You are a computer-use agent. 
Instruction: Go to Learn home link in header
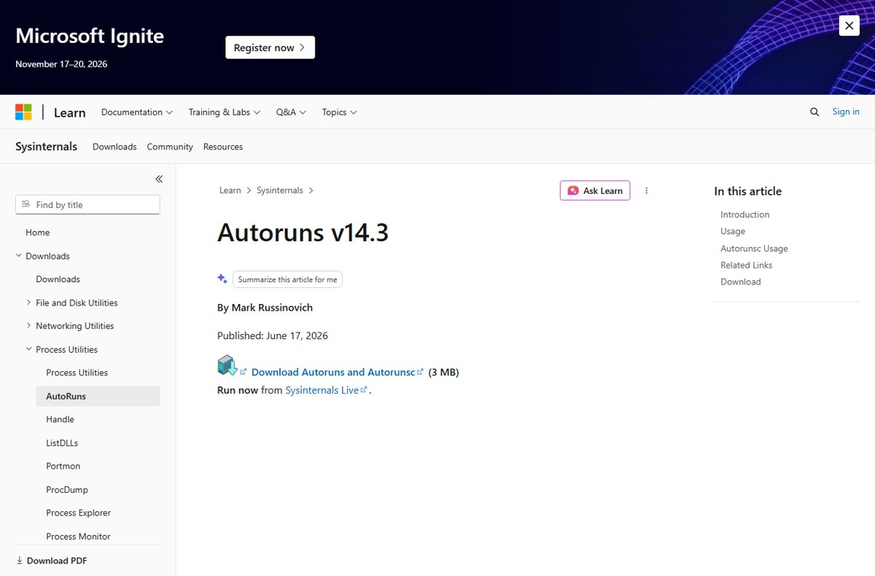coord(70,112)
